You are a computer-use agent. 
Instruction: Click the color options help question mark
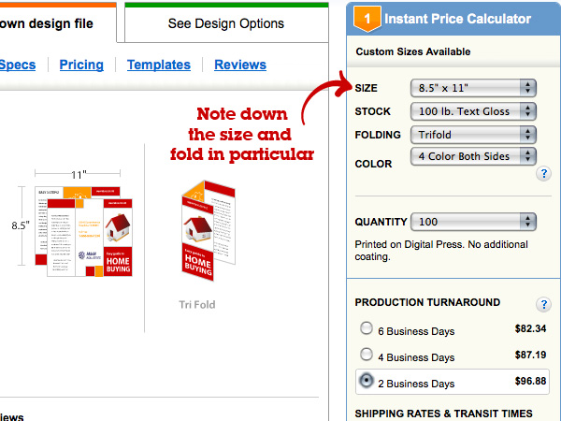(543, 174)
